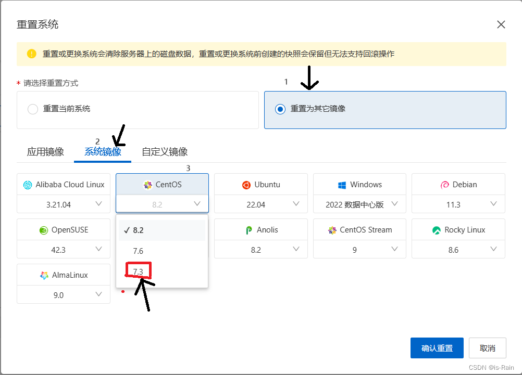The height and width of the screenshot is (375, 522).
Task: Open the Rocky Linux 8.6 version dropdown
Action: (x=458, y=249)
